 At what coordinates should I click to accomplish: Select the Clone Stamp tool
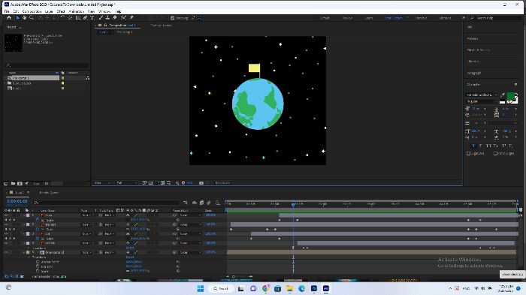click(x=107, y=18)
